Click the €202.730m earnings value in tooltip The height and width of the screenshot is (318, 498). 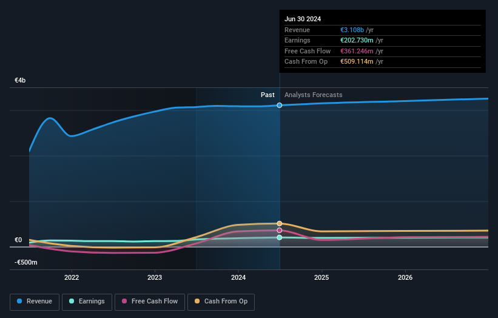click(357, 40)
